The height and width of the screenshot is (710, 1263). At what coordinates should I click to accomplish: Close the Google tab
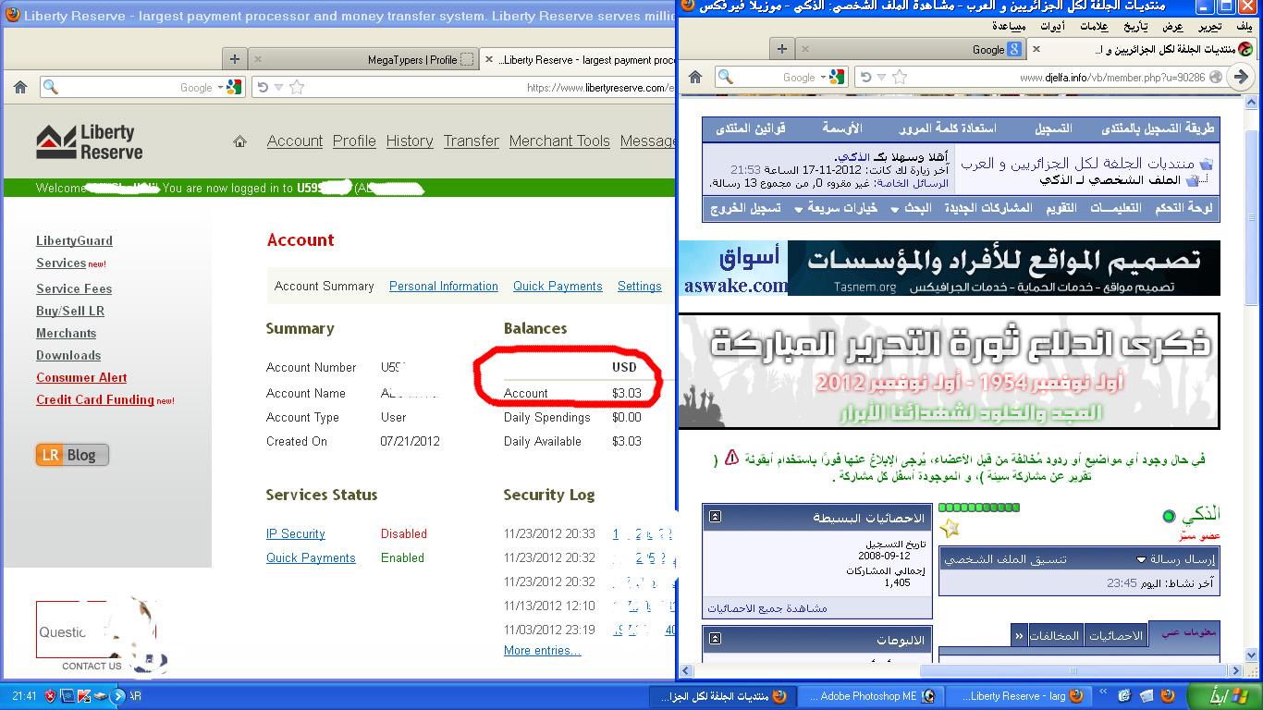tap(804, 49)
